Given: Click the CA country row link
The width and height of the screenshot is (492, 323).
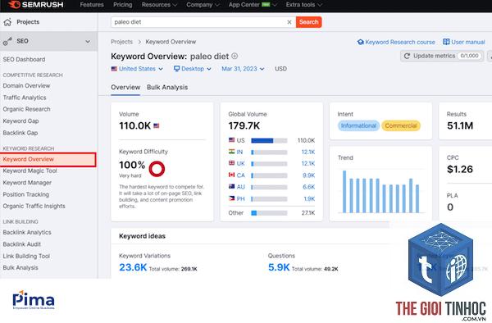Looking at the screenshot, I should tap(240, 175).
